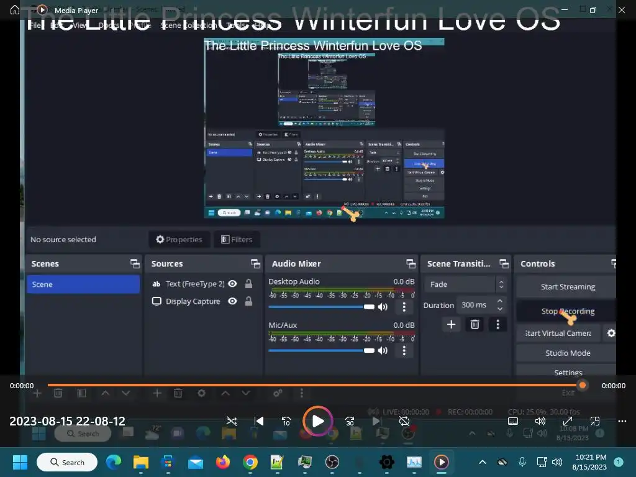Click the Studio Mode button
The width and height of the screenshot is (636, 477).
tap(568, 353)
